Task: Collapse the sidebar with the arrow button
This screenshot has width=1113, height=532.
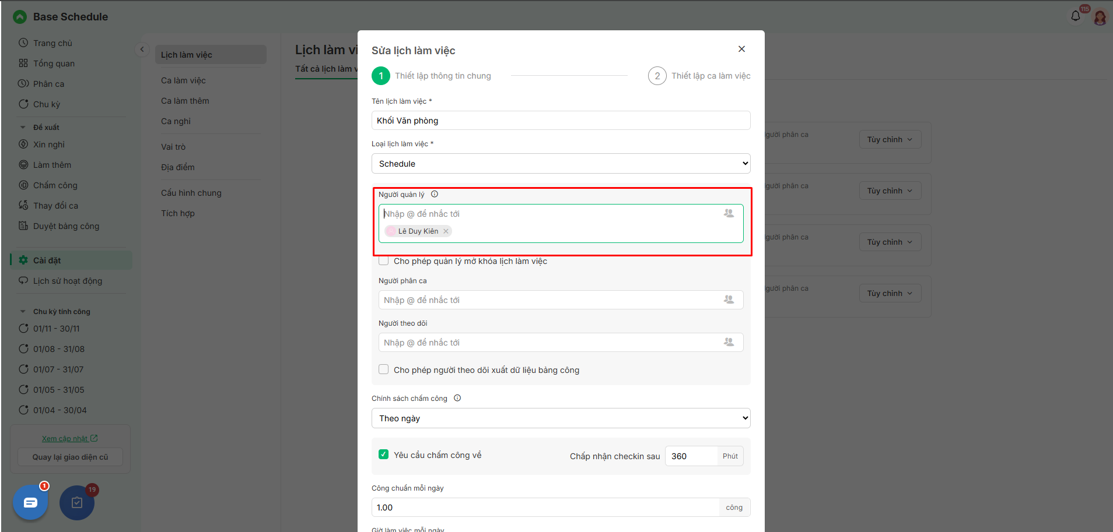Action: (x=142, y=50)
